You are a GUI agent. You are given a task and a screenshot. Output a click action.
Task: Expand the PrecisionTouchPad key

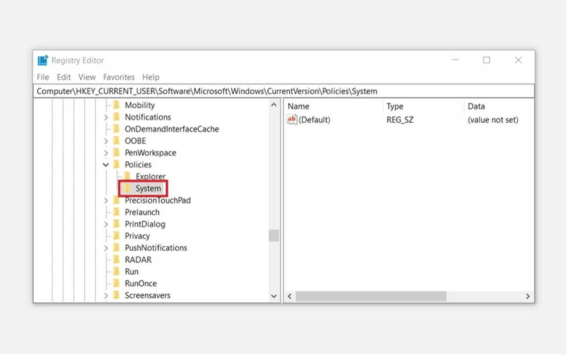coord(106,201)
